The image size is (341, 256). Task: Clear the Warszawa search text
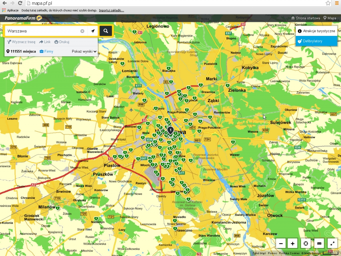coord(82,31)
